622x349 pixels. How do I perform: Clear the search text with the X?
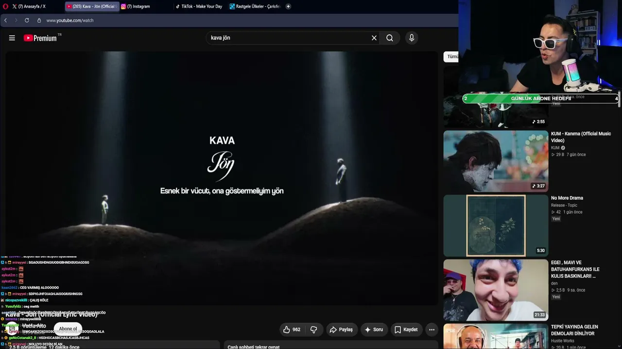point(374,38)
